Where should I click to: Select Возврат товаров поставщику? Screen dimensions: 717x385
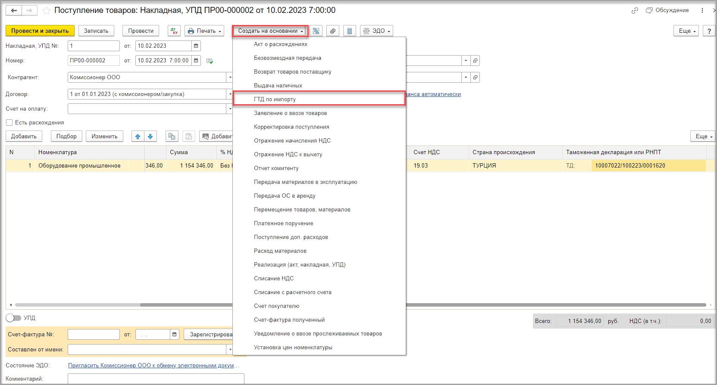pos(319,72)
